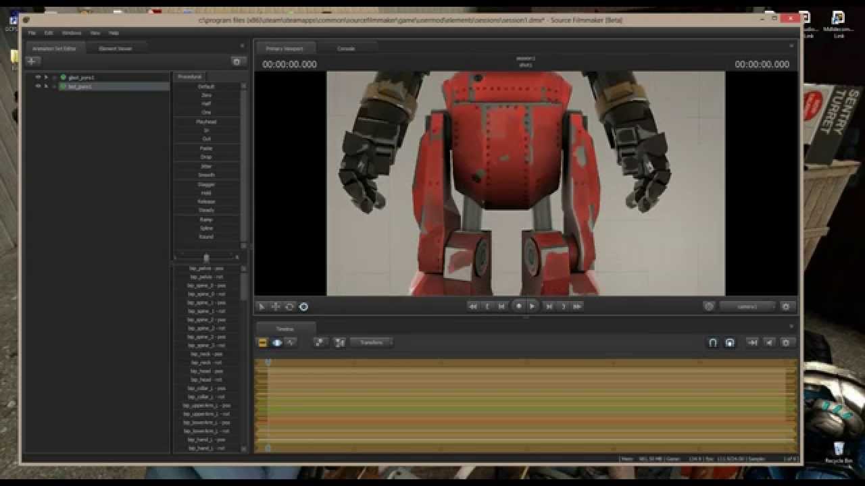Switch the timeline to Graph Editor mode
This screenshot has width=865, height=486.
(x=291, y=343)
